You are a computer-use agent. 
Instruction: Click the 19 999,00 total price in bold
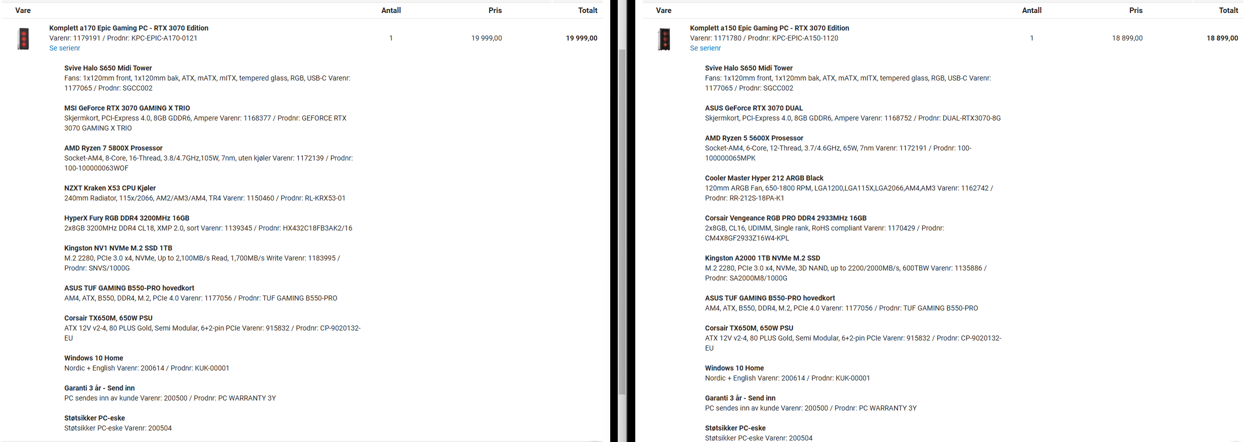(x=581, y=38)
